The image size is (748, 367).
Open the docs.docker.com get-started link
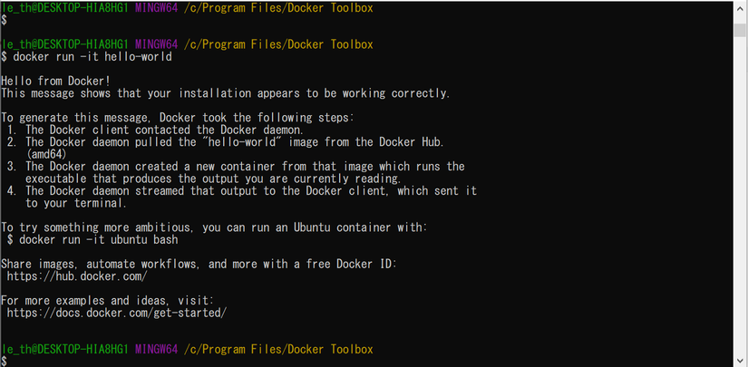[116, 313]
